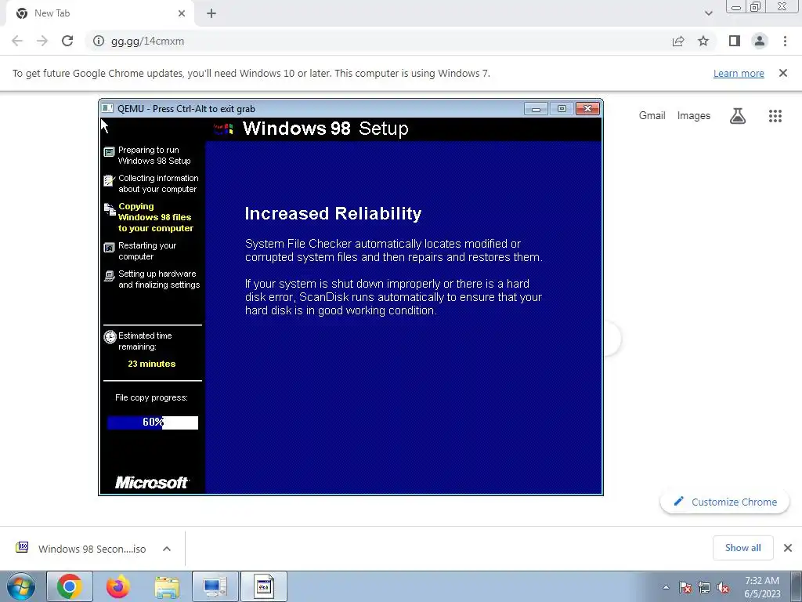
Task: Open the Chrome profile avatar menu
Action: pyautogui.click(x=760, y=41)
